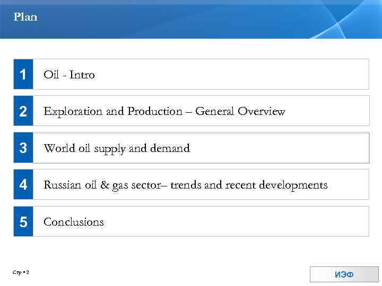Click the ИЭФ button at bottom right
The height and width of the screenshot is (286, 382).
(x=344, y=274)
